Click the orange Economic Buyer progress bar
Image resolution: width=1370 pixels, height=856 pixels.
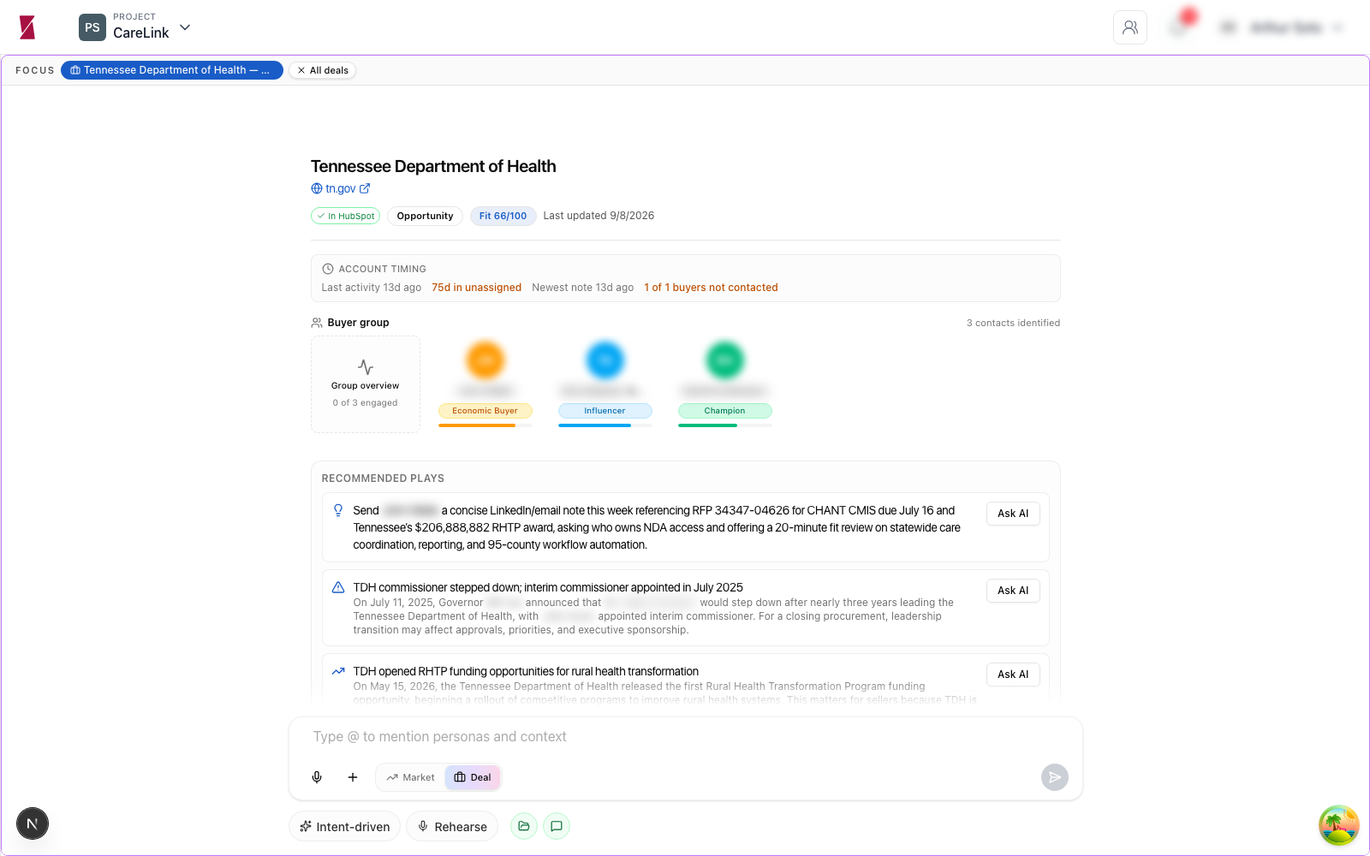pyautogui.click(x=485, y=425)
